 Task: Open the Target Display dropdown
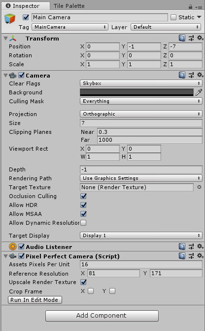[141, 235]
